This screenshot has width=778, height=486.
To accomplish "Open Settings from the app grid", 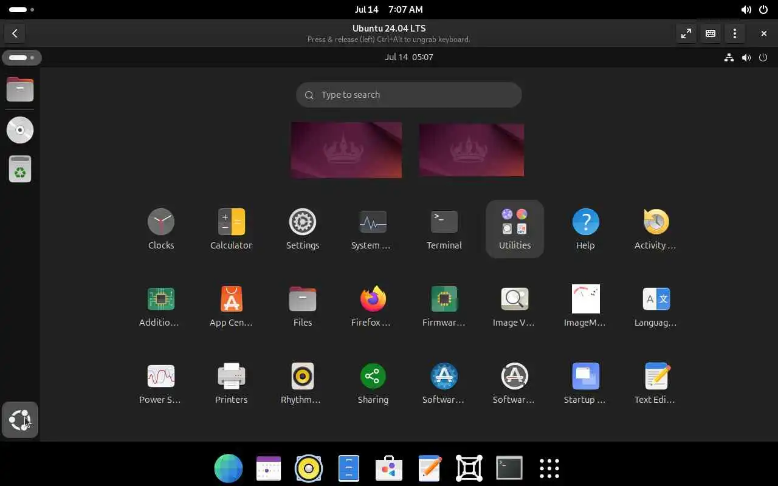I will 302,229.
